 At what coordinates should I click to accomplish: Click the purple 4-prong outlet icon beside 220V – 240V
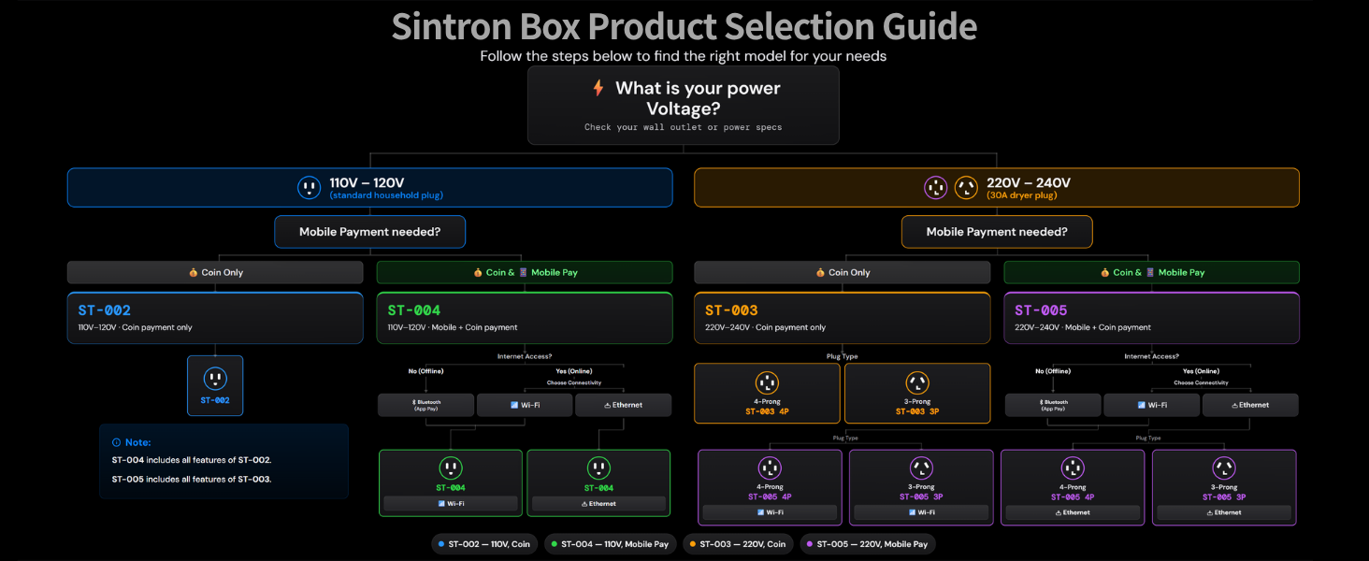(936, 188)
